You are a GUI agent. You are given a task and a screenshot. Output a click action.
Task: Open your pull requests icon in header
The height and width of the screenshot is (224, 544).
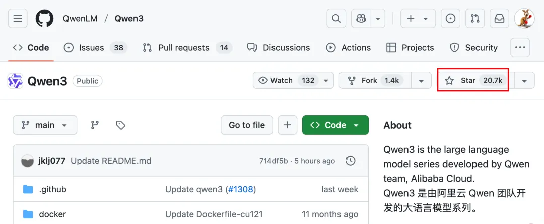coord(475,18)
